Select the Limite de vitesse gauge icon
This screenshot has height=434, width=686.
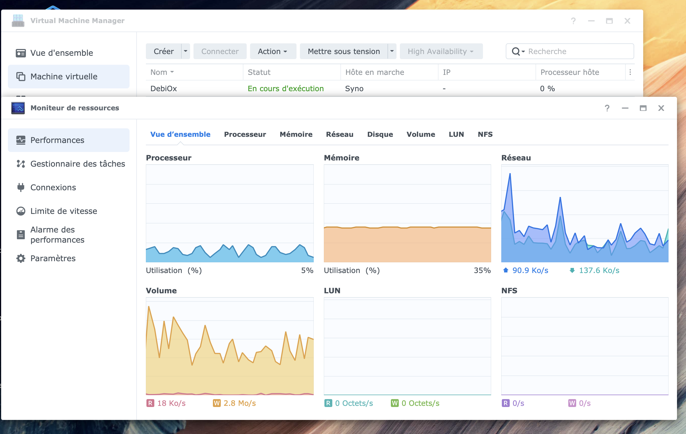click(21, 211)
